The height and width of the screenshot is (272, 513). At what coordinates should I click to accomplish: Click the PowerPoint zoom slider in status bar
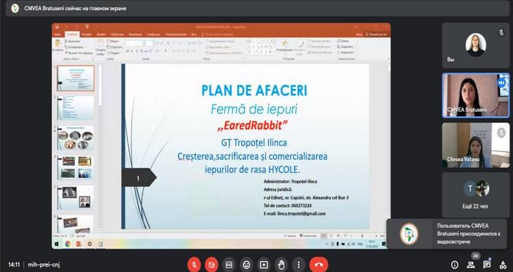pyautogui.click(x=362, y=236)
